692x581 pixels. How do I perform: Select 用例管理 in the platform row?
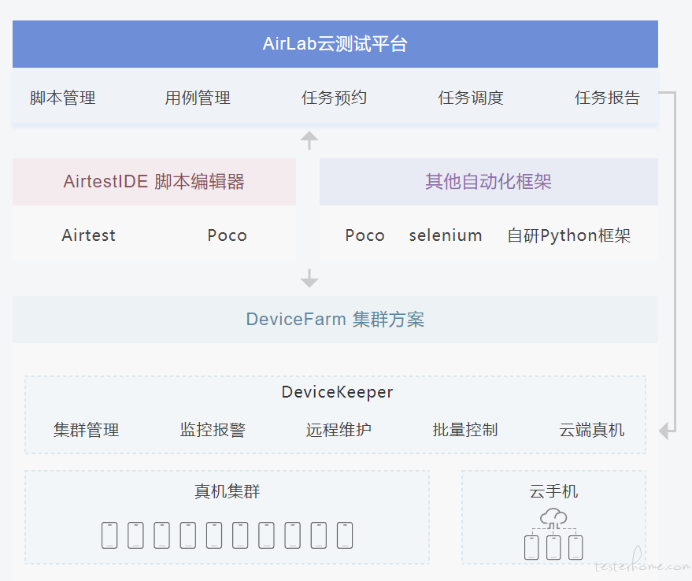(198, 98)
